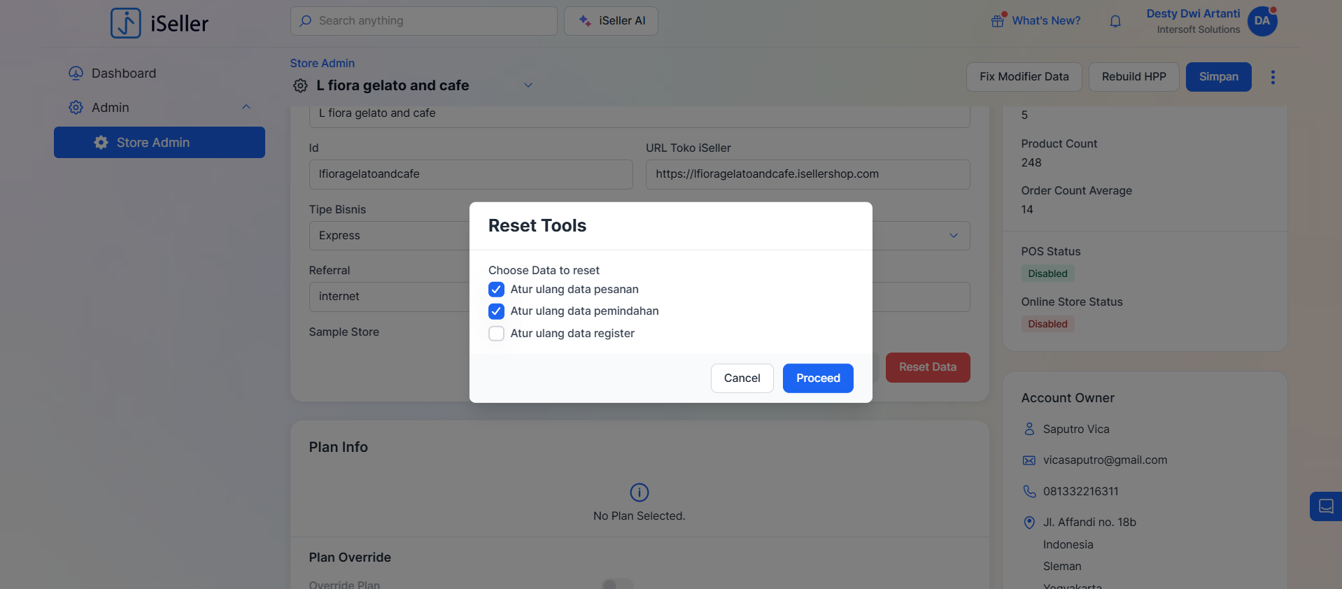Cancel the Reset Tools dialog
Screen dimensions: 1342x589
tap(742, 378)
